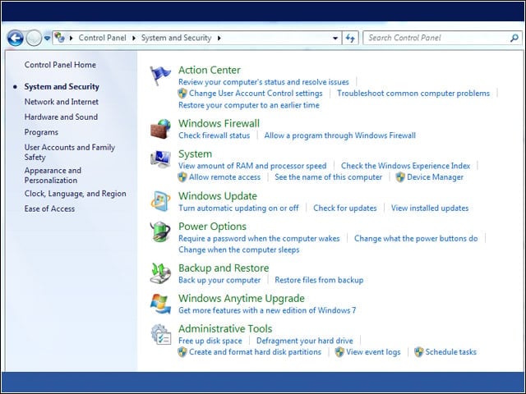Refresh the address bar with refresh button
The width and height of the screenshot is (526, 394).
[350, 38]
